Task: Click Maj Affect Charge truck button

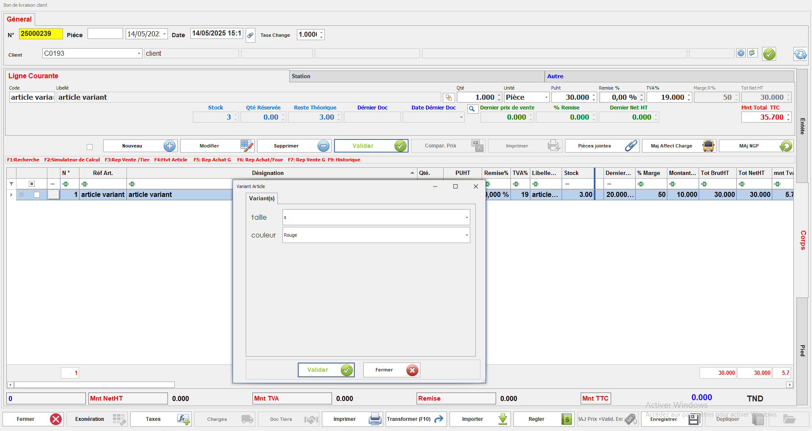Action: click(679, 146)
